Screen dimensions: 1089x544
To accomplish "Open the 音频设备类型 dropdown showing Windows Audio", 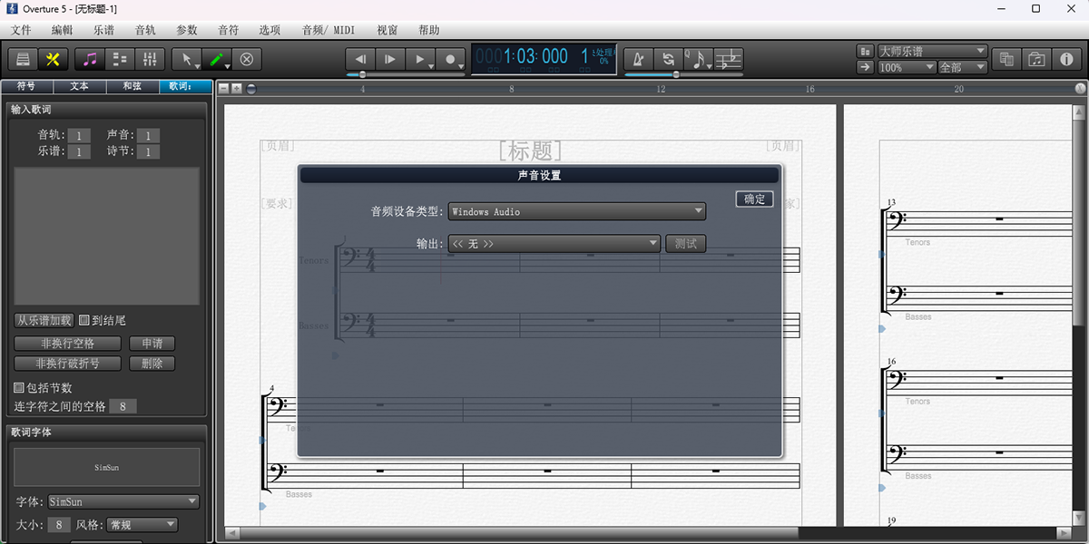I will (576, 210).
